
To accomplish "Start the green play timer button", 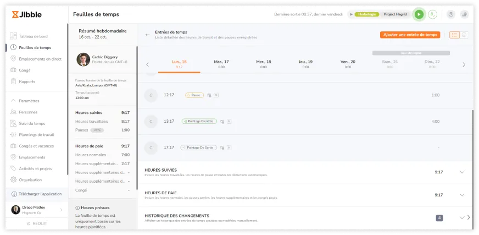I will (x=419, y=14).
